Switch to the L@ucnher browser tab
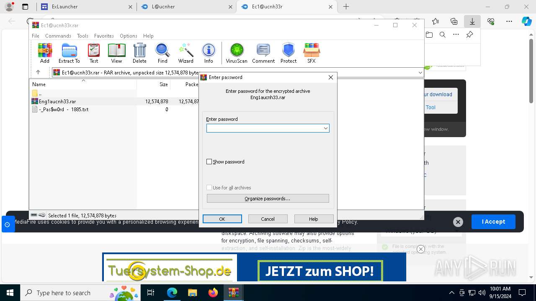 (186, 7)
